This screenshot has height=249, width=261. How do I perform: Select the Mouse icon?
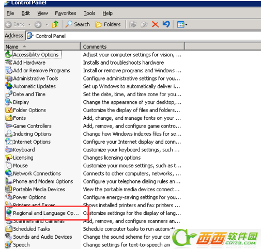point(9,165)
